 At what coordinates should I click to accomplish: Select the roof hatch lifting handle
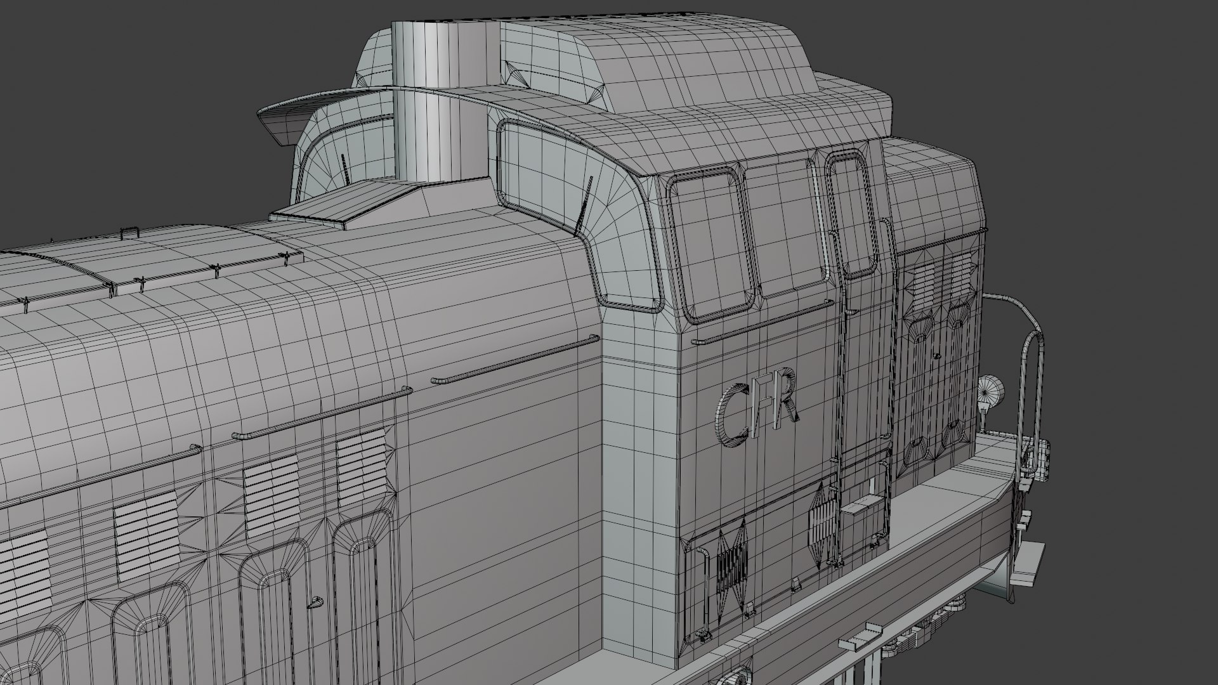pyautogui.click(x=129, y=232)
